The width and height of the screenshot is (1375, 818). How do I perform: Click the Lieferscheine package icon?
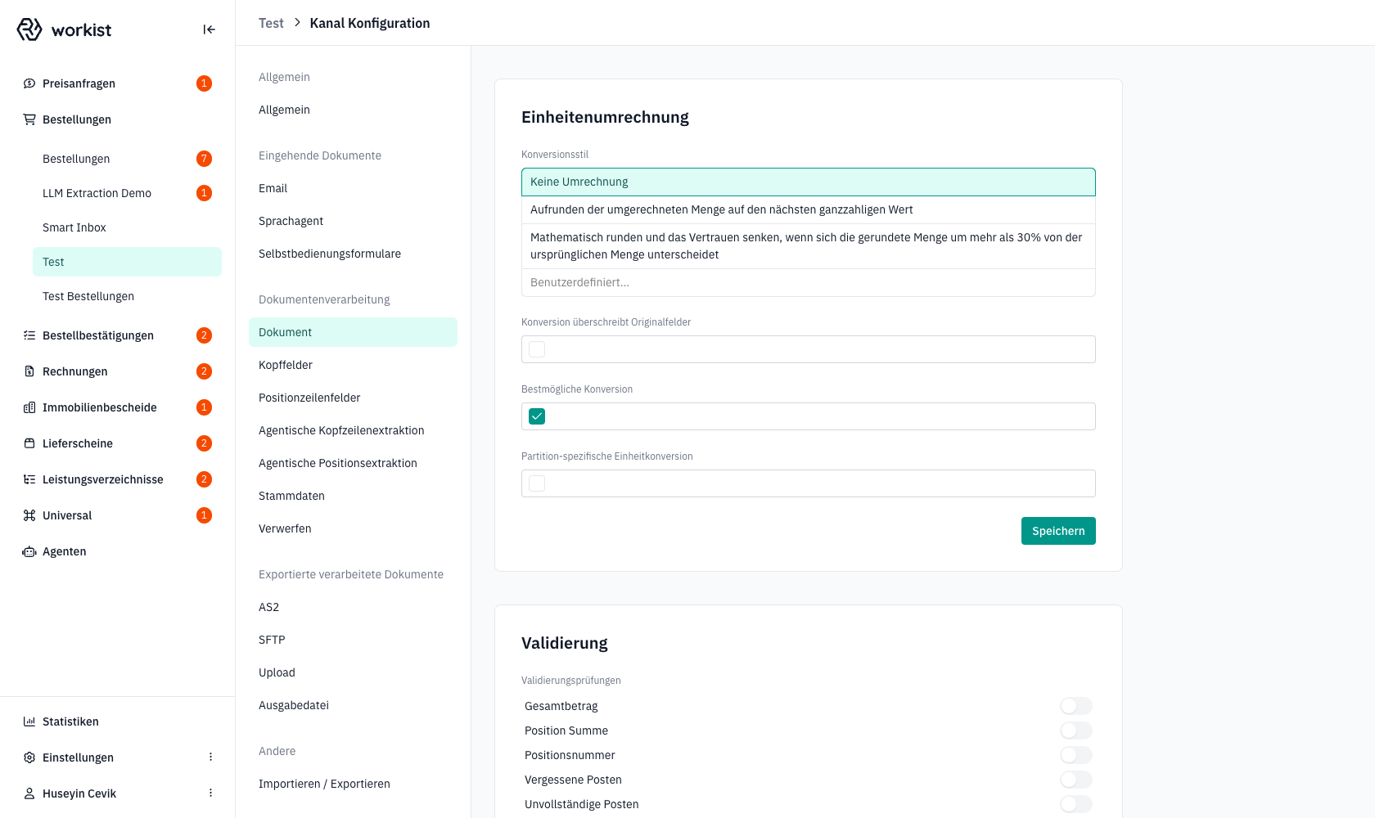pyautogui.click(x=29, y=443)
